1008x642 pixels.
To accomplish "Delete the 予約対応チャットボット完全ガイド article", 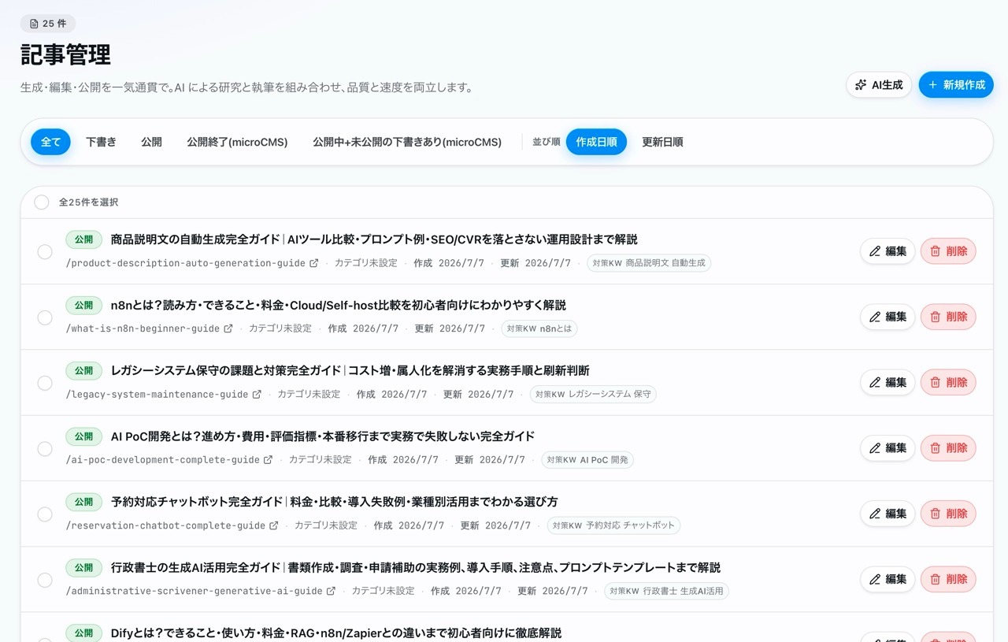I will 948,514.
